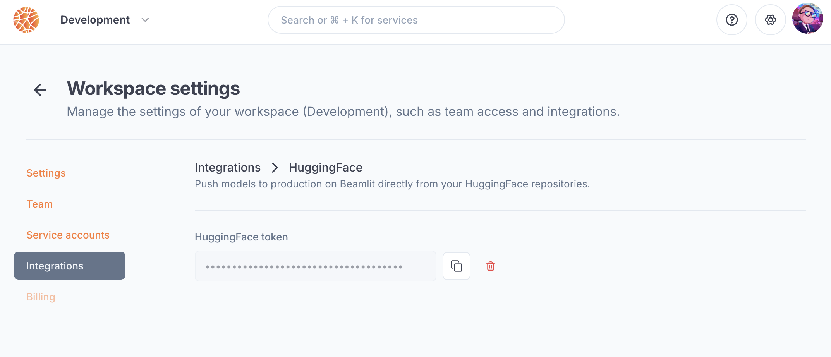Select Team in the sidebar
This screenshot has width=831, height=357.
click(x=39, y=204)
